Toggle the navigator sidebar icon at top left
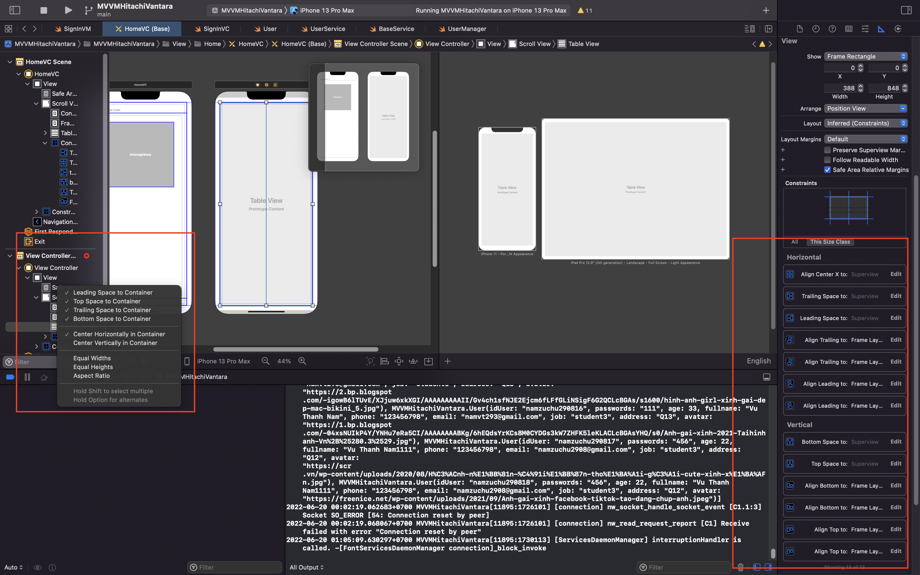Viewport: 920px width, 575px height. (15, 10)
